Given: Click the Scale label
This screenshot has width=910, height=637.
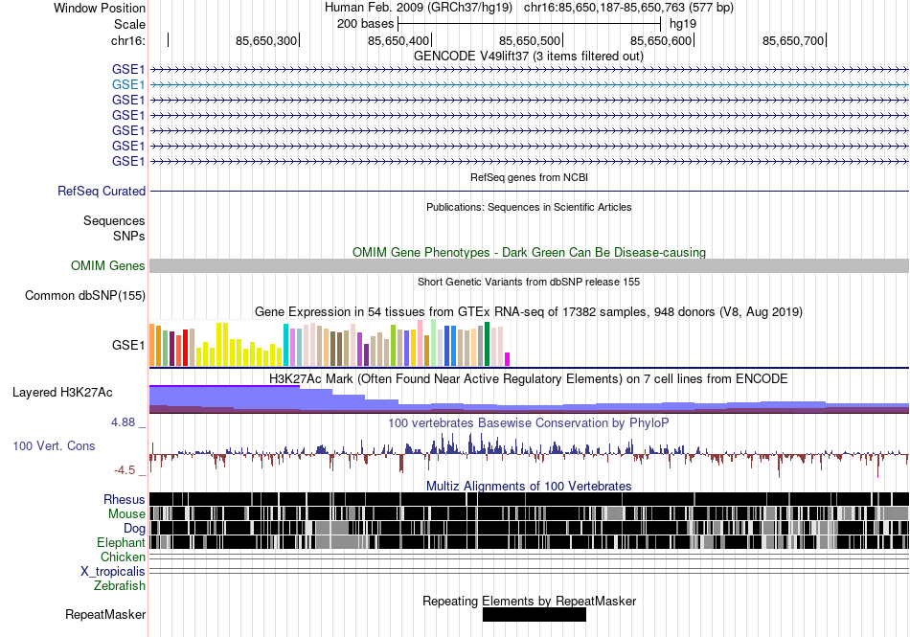Looking at the screenshot, I should (130, 24).
